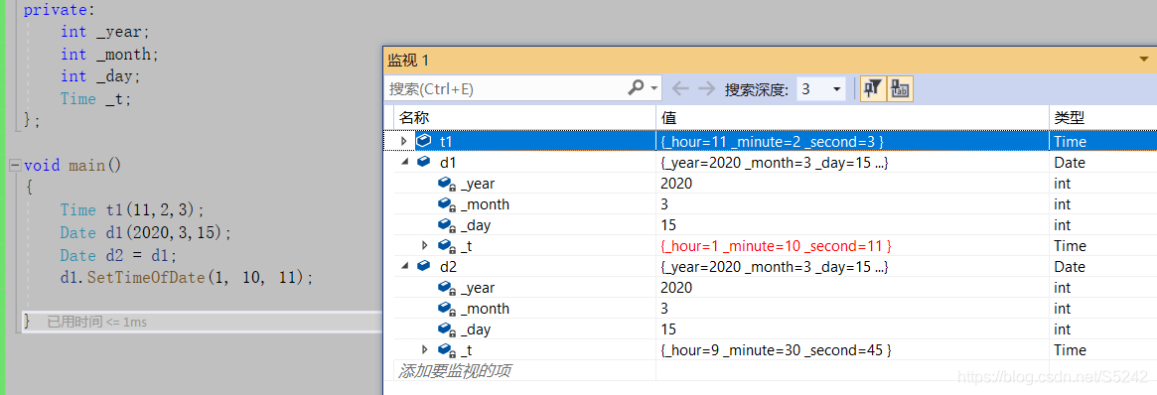Screen dimensions: 1157x395
Task: Click the value {_hour=9 _minute=30 _second=45 }
Action: pyautogui.click(x=777, y=349)
